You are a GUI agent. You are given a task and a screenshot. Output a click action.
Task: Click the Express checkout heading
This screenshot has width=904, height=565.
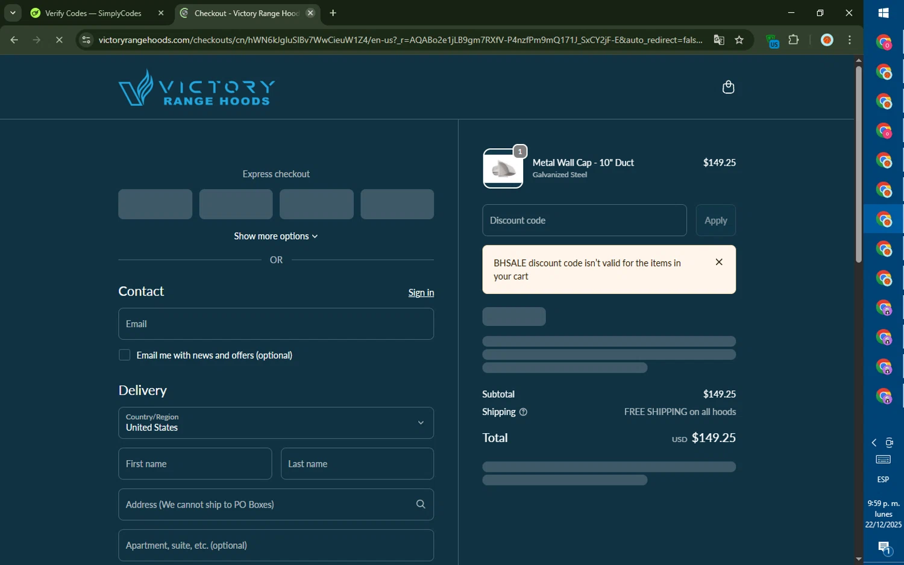tap(276, 174)
